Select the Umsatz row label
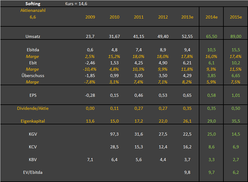The width and height of the screenshot is (248, 182). pyautogui.click(x=32, y=36)
